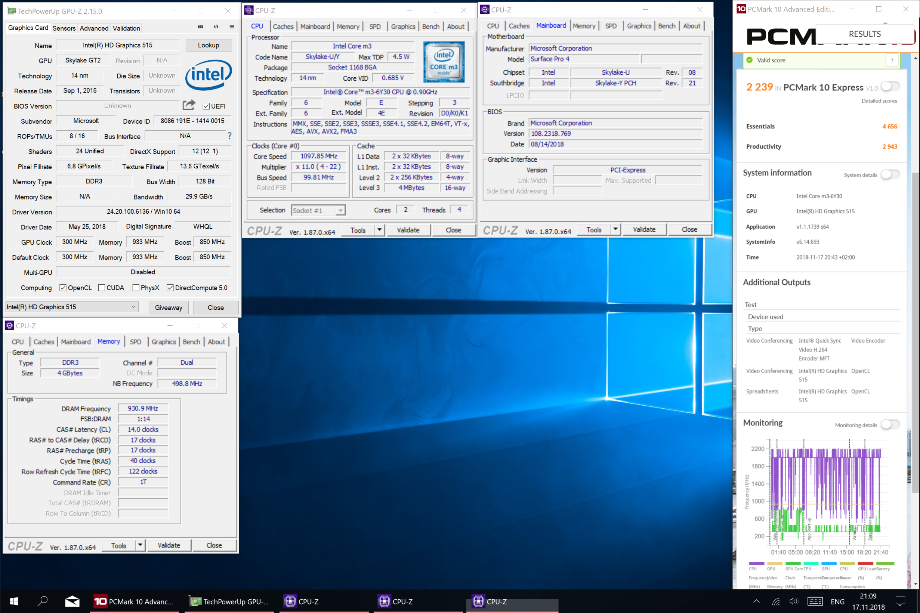Toggle the PhysX checkbox
Image resolution: width=920 pixels, height=613 pixels.
[136, 288]
